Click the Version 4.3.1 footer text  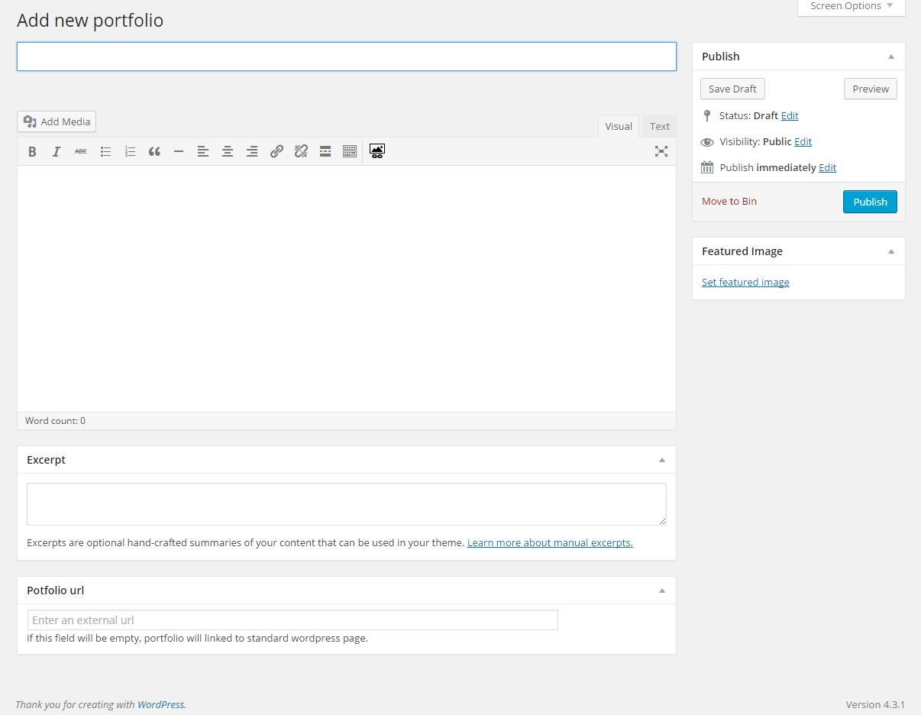pyautogui.click(x=875, y=704)
